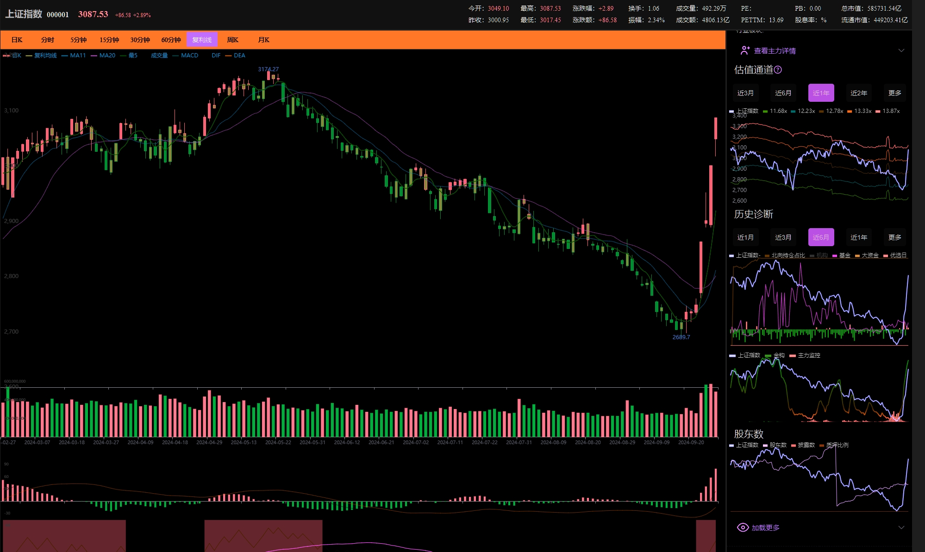This screenshot has height=552, width=925.
Task: Switch to the 日K tab
Action: (17, 40)
